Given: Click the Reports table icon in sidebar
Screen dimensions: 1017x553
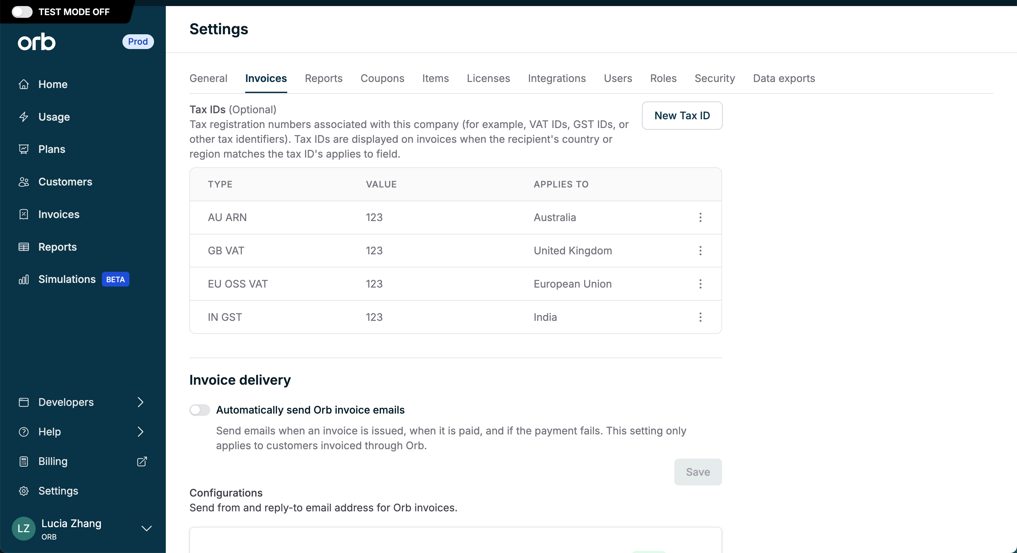Looking at the screenshot, I should 24,247.
